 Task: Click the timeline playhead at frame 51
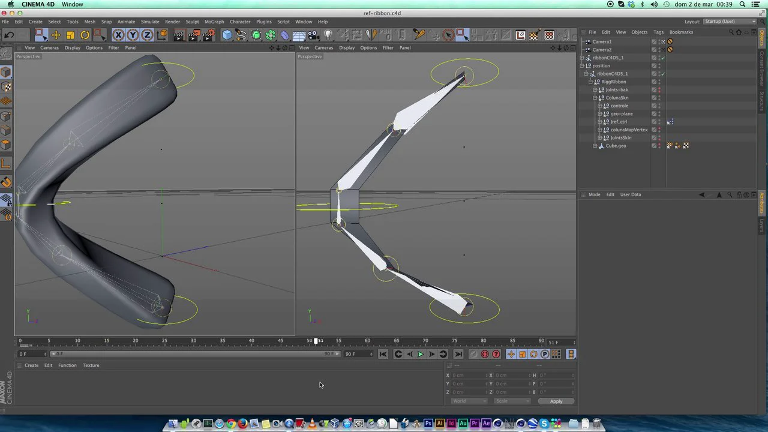pyautogui.click(x=316, y=341)
